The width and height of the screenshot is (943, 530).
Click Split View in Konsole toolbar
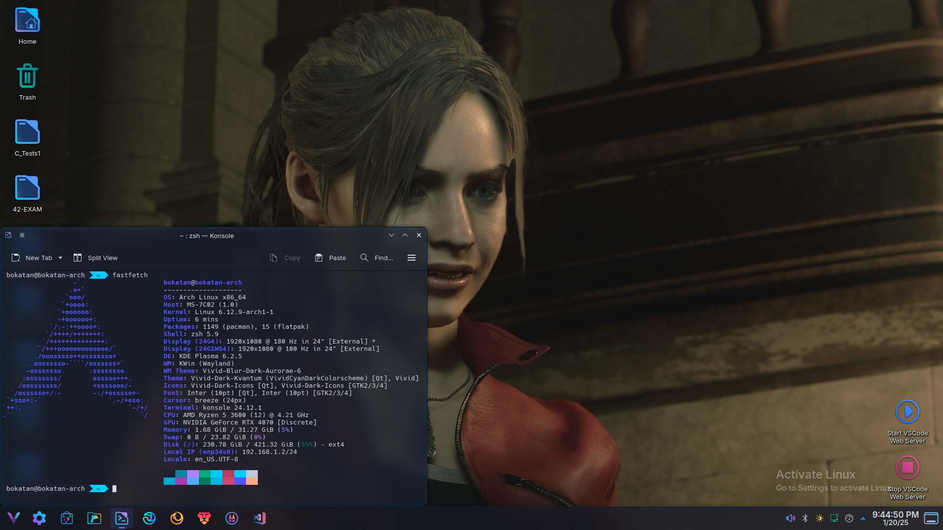point(96,258)
